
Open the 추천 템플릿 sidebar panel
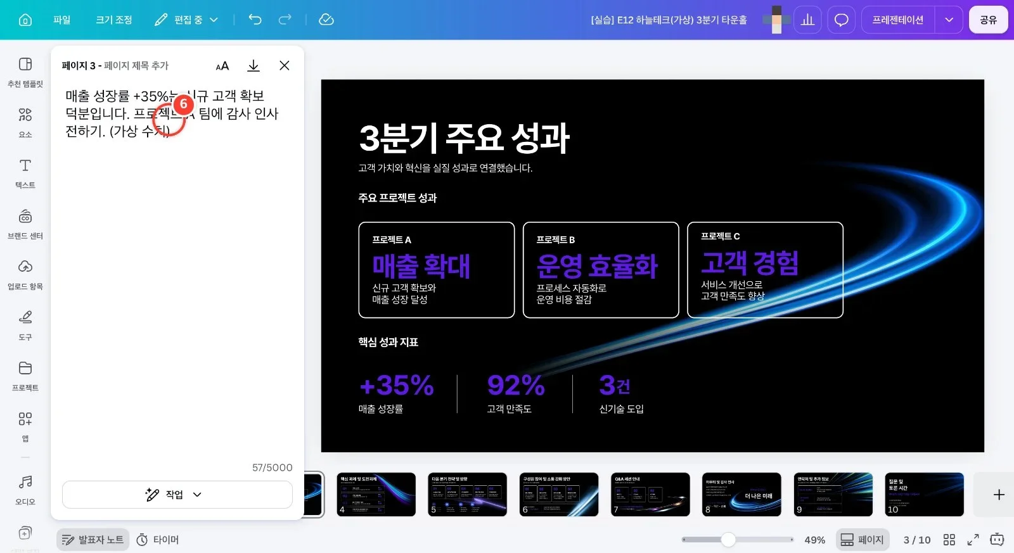pyautogui.click(x=25, y=72)
